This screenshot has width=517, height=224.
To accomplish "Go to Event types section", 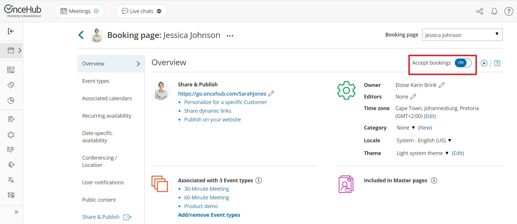I will pos(96,81).
